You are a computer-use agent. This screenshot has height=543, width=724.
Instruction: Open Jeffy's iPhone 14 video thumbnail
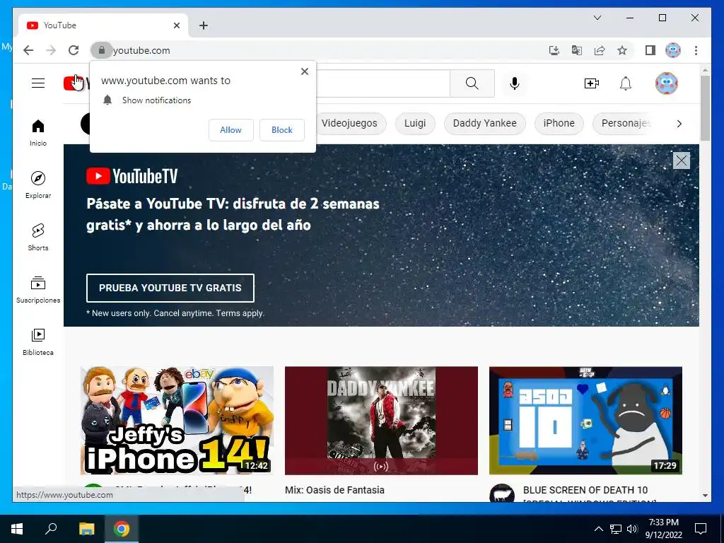(177, 421)
